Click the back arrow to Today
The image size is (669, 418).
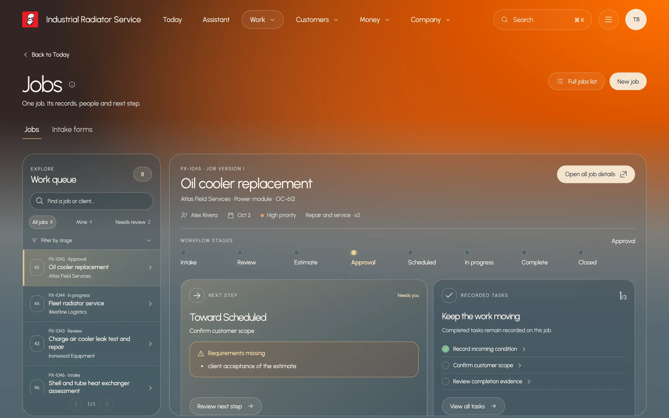tap(26, 54)
